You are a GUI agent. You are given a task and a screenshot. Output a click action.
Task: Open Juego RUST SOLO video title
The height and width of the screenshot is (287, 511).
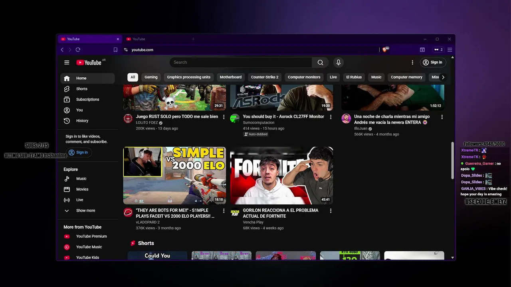(177, 117)
